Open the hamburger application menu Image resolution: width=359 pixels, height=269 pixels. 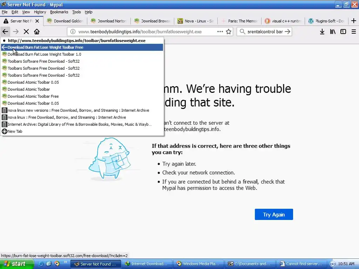point(353,32)
